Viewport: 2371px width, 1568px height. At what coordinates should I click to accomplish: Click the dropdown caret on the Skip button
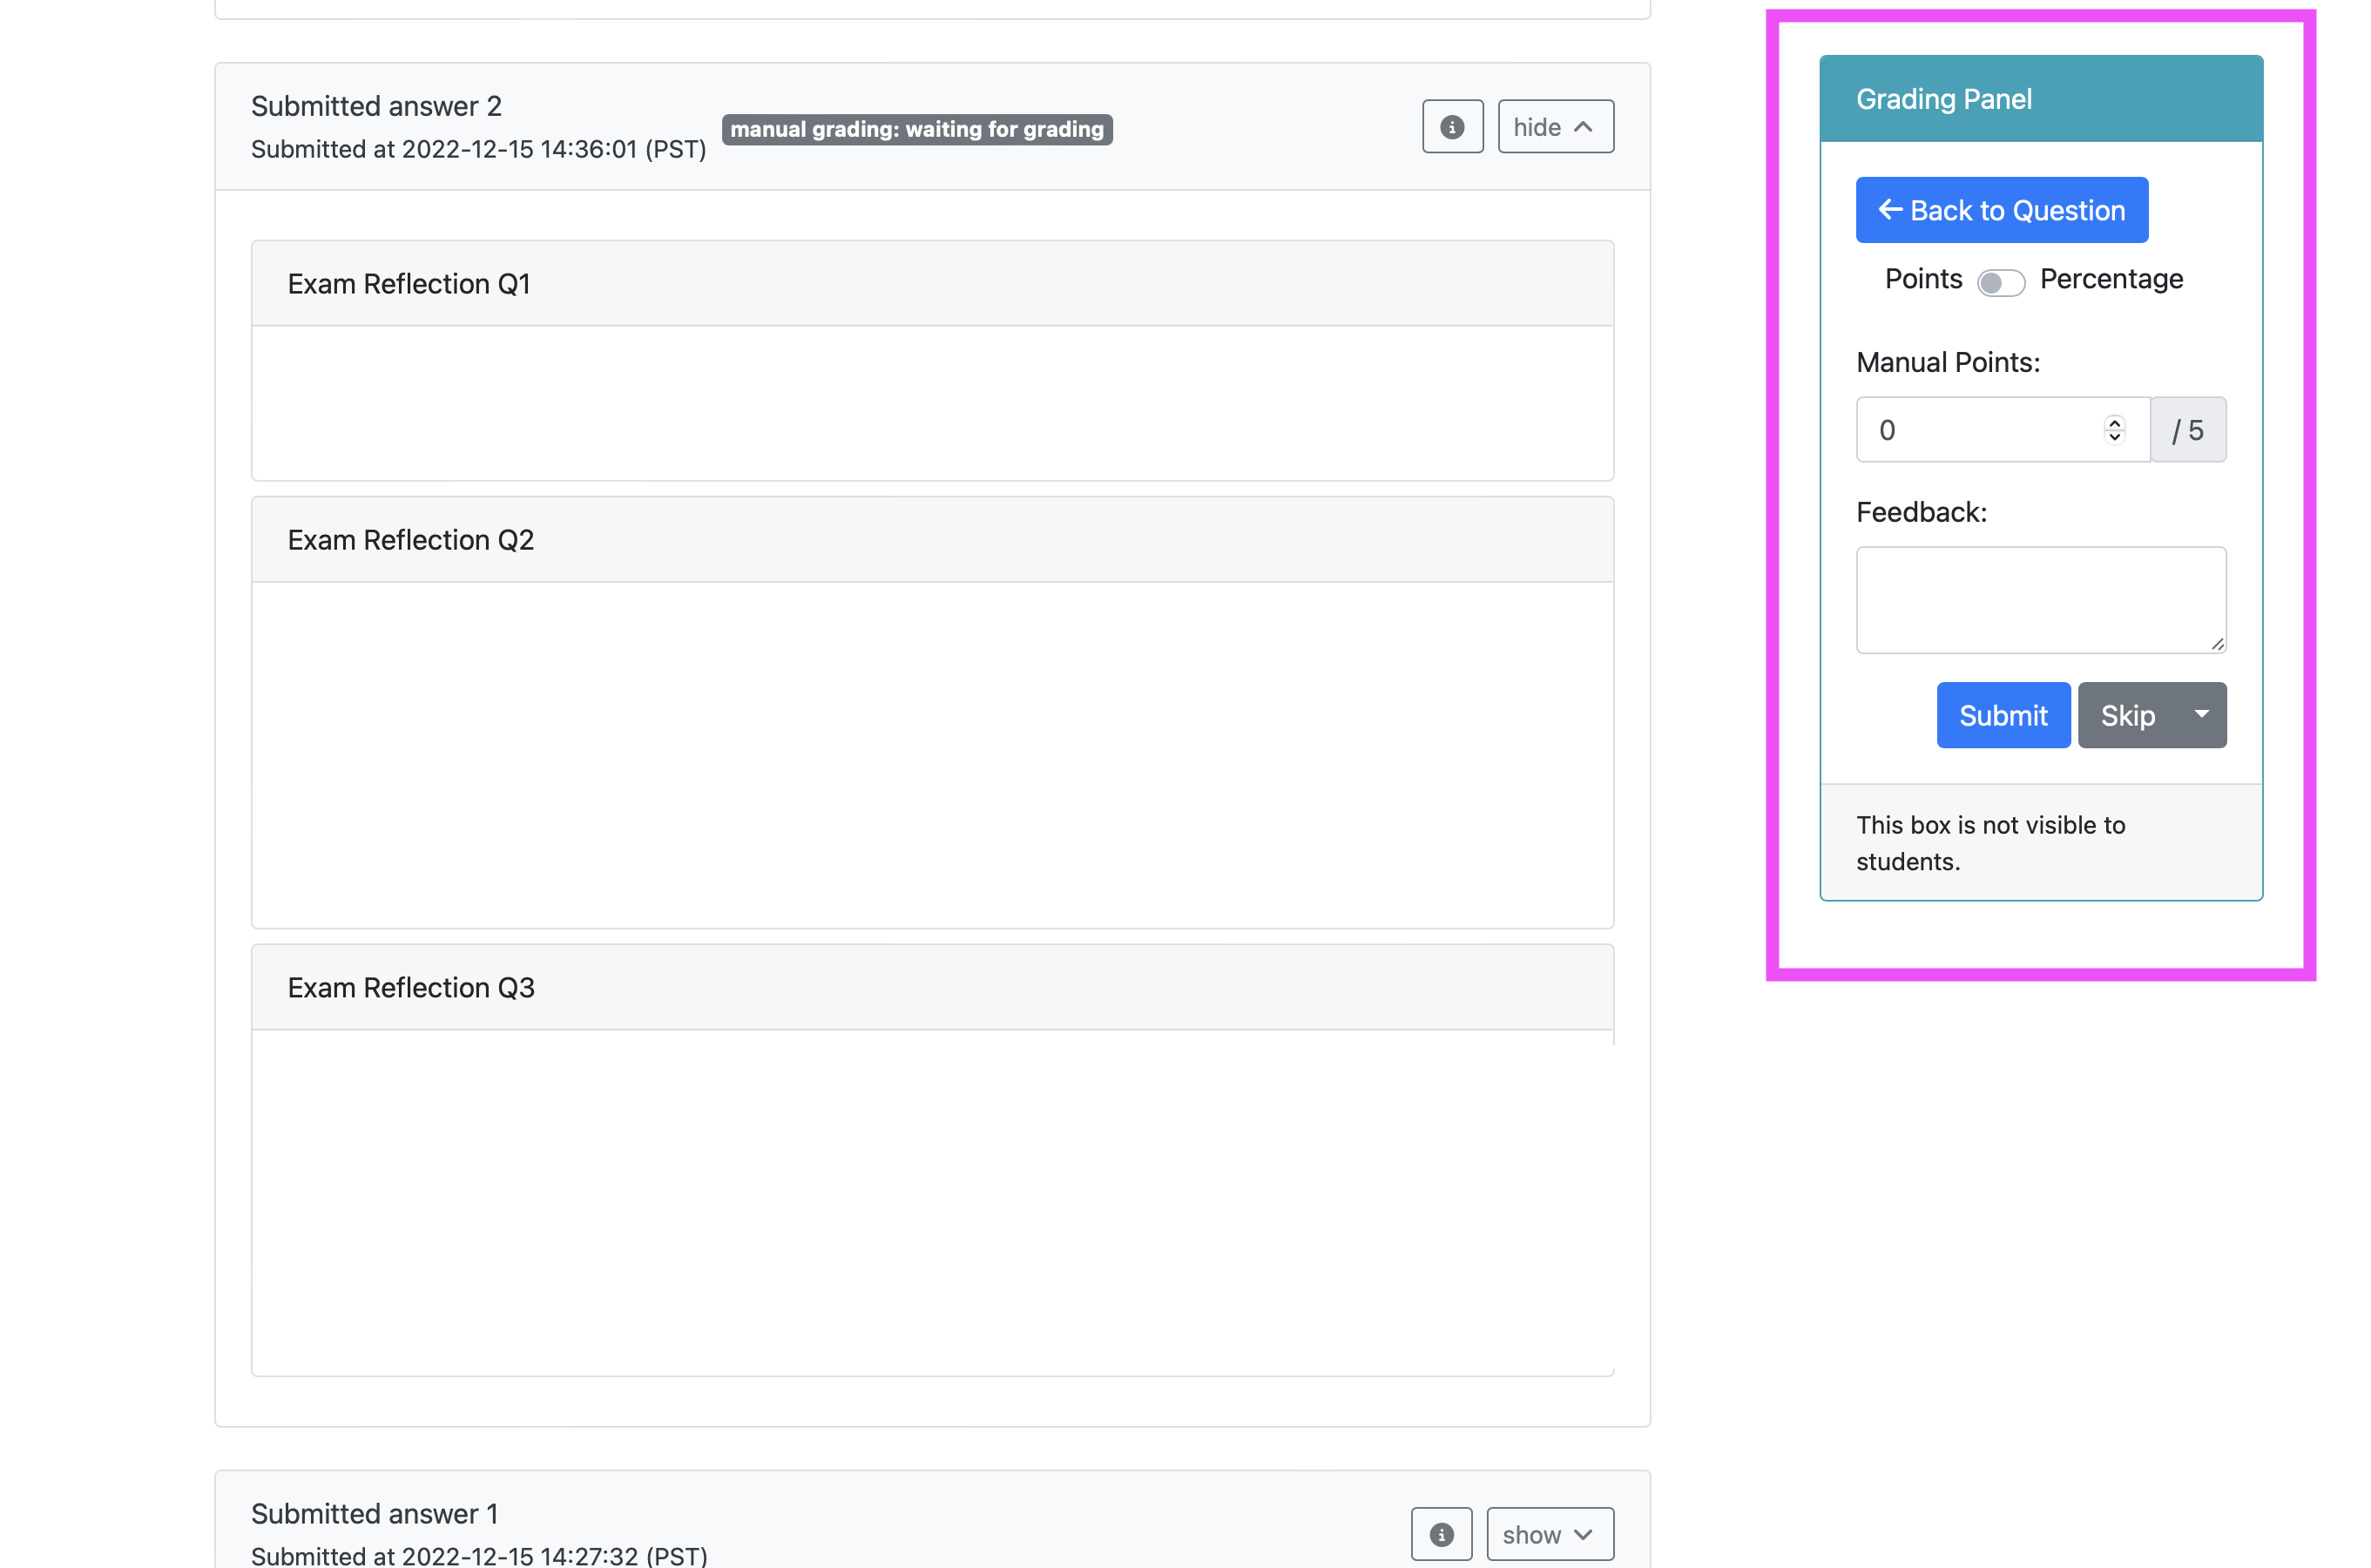[2201, 714]
